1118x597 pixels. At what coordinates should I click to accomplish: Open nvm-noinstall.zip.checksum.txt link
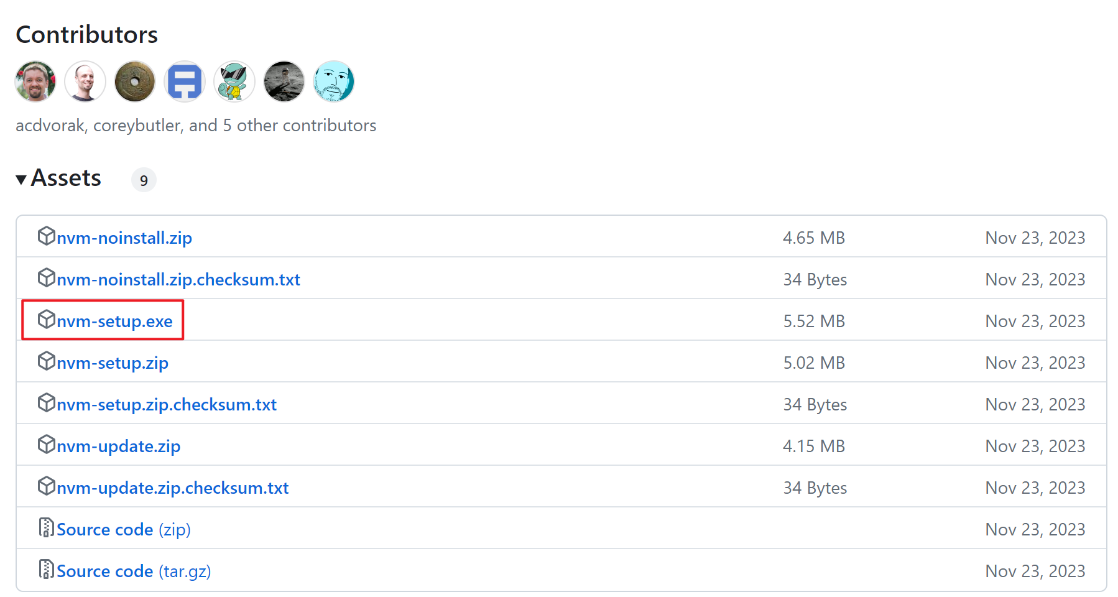pyautogui.click(x=178, y=279)
